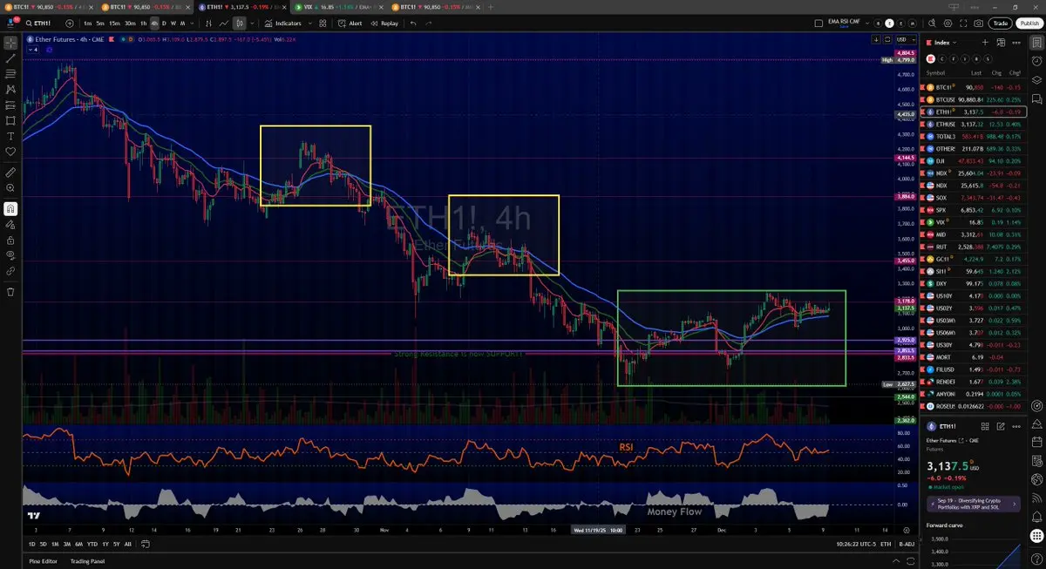This screenshot has height=569, width=1046.
Task: Open the Indicators favorites dropdown chevron
Action: tap(309, 24)
